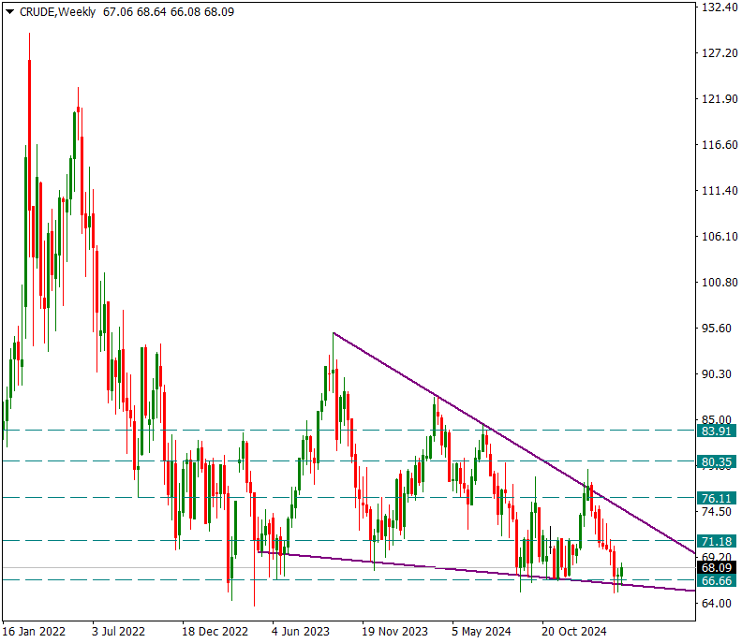Click the 5 May 2024 date label
The width and height of the screenshot is (742, 643).
pyautogui.click(x=482, y=632)
